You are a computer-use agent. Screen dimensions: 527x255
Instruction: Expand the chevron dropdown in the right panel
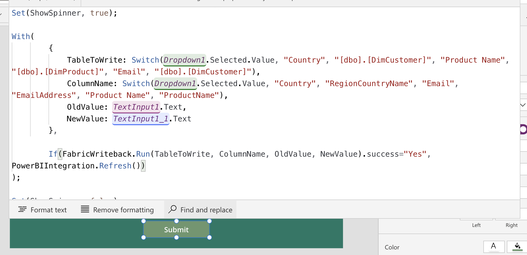point(523,105)
